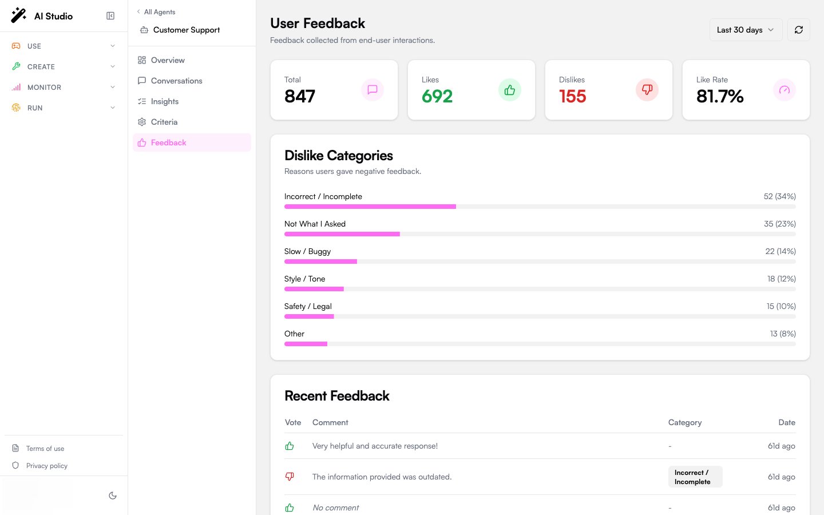Click thumbs-up icon on 'No comment' row
Screen dimensions: 824x515
point(290,508)
